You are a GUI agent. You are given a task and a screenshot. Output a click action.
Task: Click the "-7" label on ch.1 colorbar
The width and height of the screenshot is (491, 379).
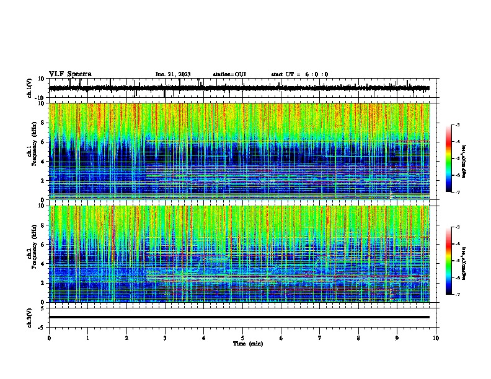[457, 192]
